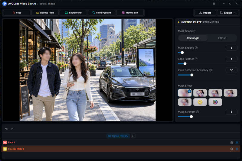Select the Face 1 track row

tap(121, 142)
